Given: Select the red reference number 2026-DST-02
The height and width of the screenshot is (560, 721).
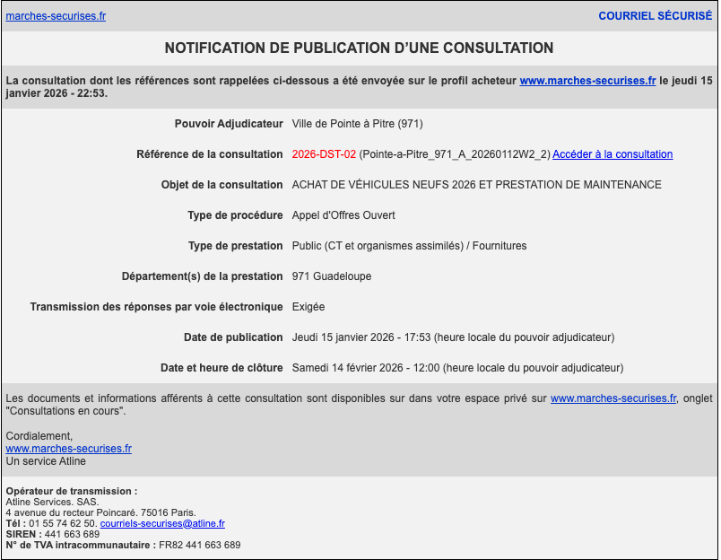Looking at the screenshot, I should 324,154.
